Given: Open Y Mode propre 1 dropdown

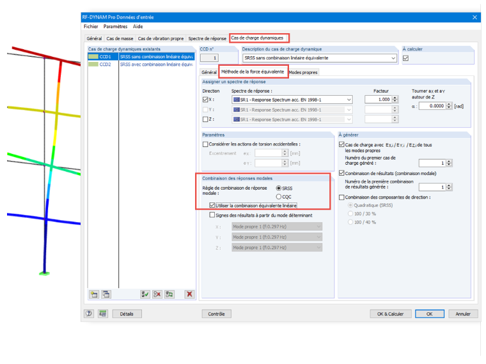Looking at the screenshot, I should (318, 237).
